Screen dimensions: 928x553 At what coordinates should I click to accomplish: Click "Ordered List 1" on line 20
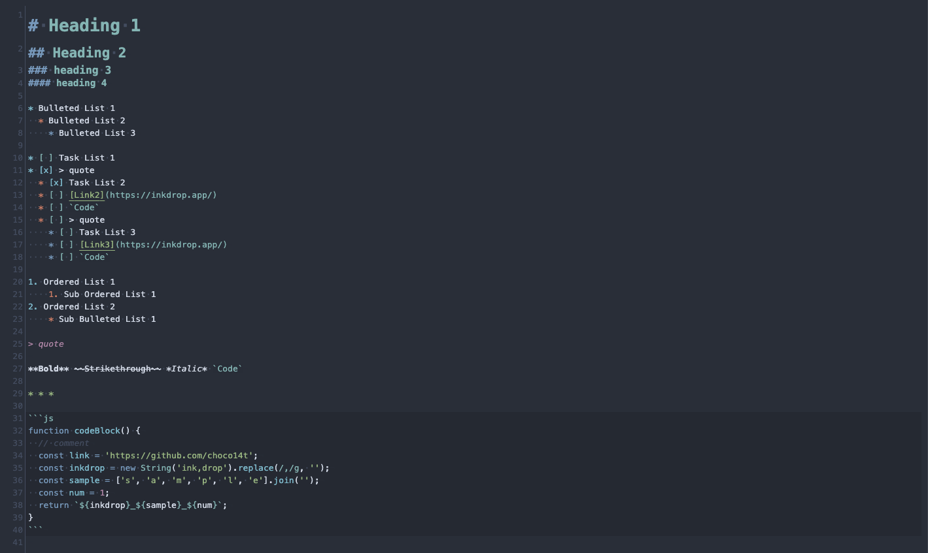(x=79, y=282)
